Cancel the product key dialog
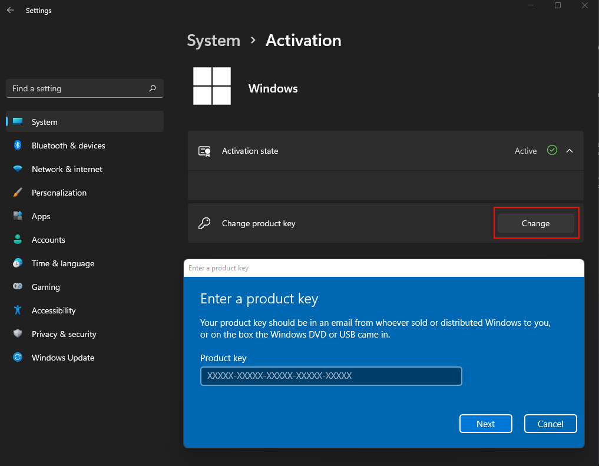This screenshot has height=466, width=599. tap(550, 424)
